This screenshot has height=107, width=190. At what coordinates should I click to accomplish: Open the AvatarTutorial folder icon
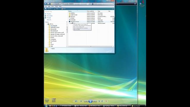pos(69,15)
